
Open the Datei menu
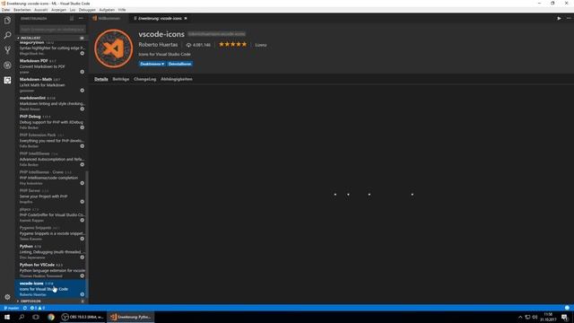6,10
